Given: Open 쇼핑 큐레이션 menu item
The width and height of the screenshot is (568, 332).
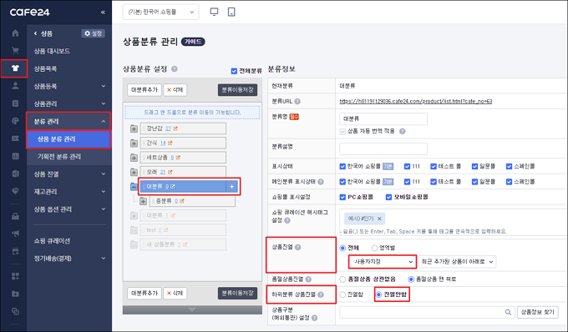Looking at the screenshot, I should (52, 241).
